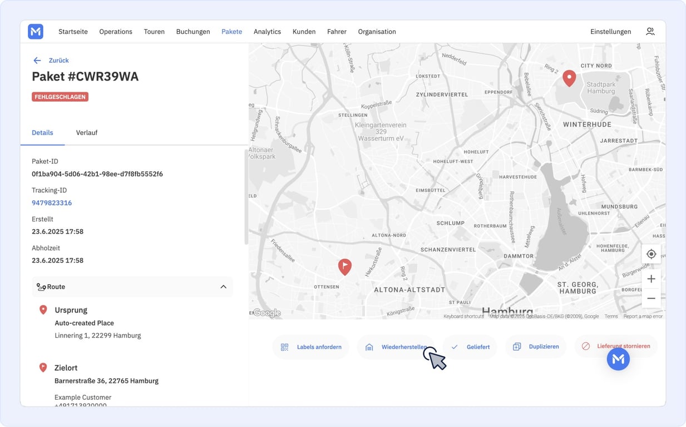Switch to the Details tab
The height and width of the screenshot is (427, 686).
[42, 133]
